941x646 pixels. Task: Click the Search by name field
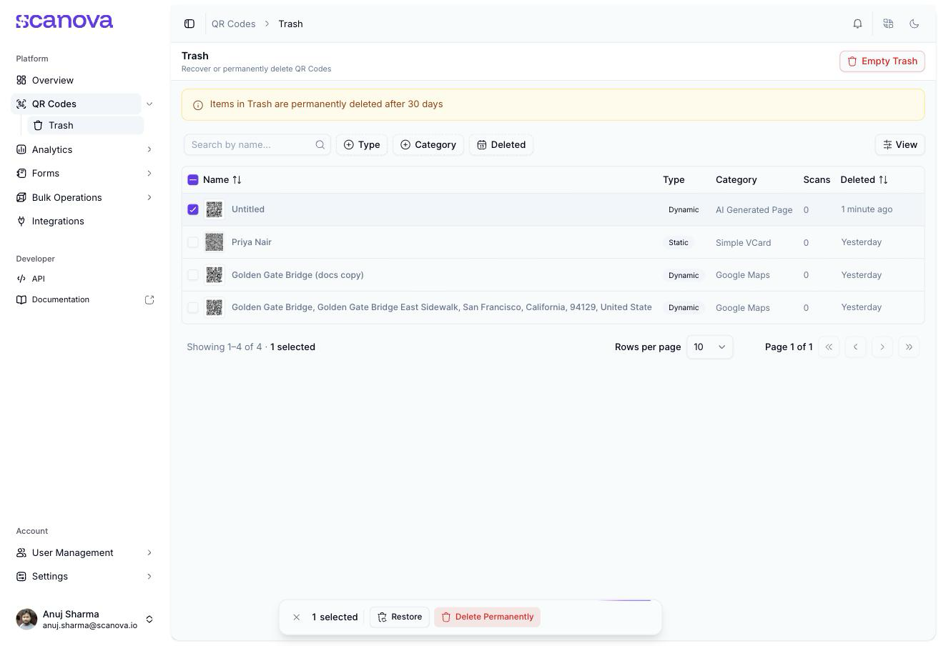[x=257, y=144]
